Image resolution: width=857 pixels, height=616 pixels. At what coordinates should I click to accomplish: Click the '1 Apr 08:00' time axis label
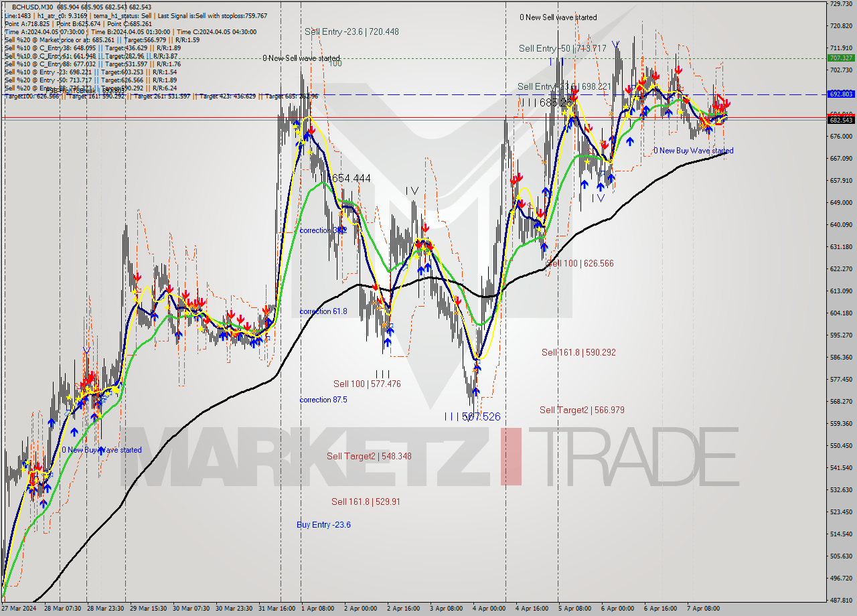(x=318, y=609)
